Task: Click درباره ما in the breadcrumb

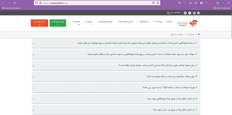Action: (191, 34)
